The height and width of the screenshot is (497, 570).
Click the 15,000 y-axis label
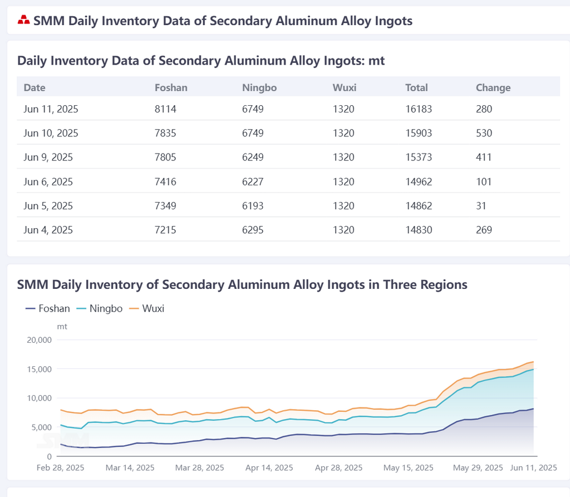click(x=40, y=369)
